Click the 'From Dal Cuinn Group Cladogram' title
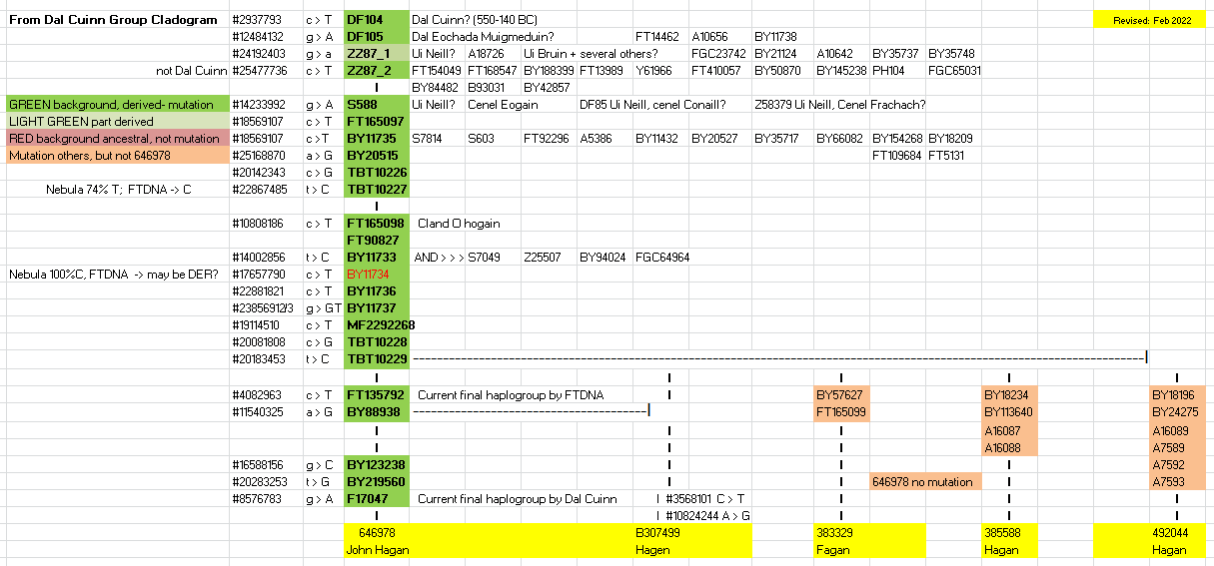 [113, 19]
